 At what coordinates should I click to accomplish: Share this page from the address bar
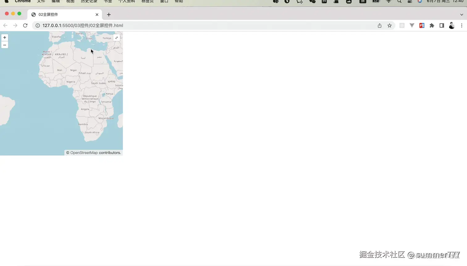380,26
